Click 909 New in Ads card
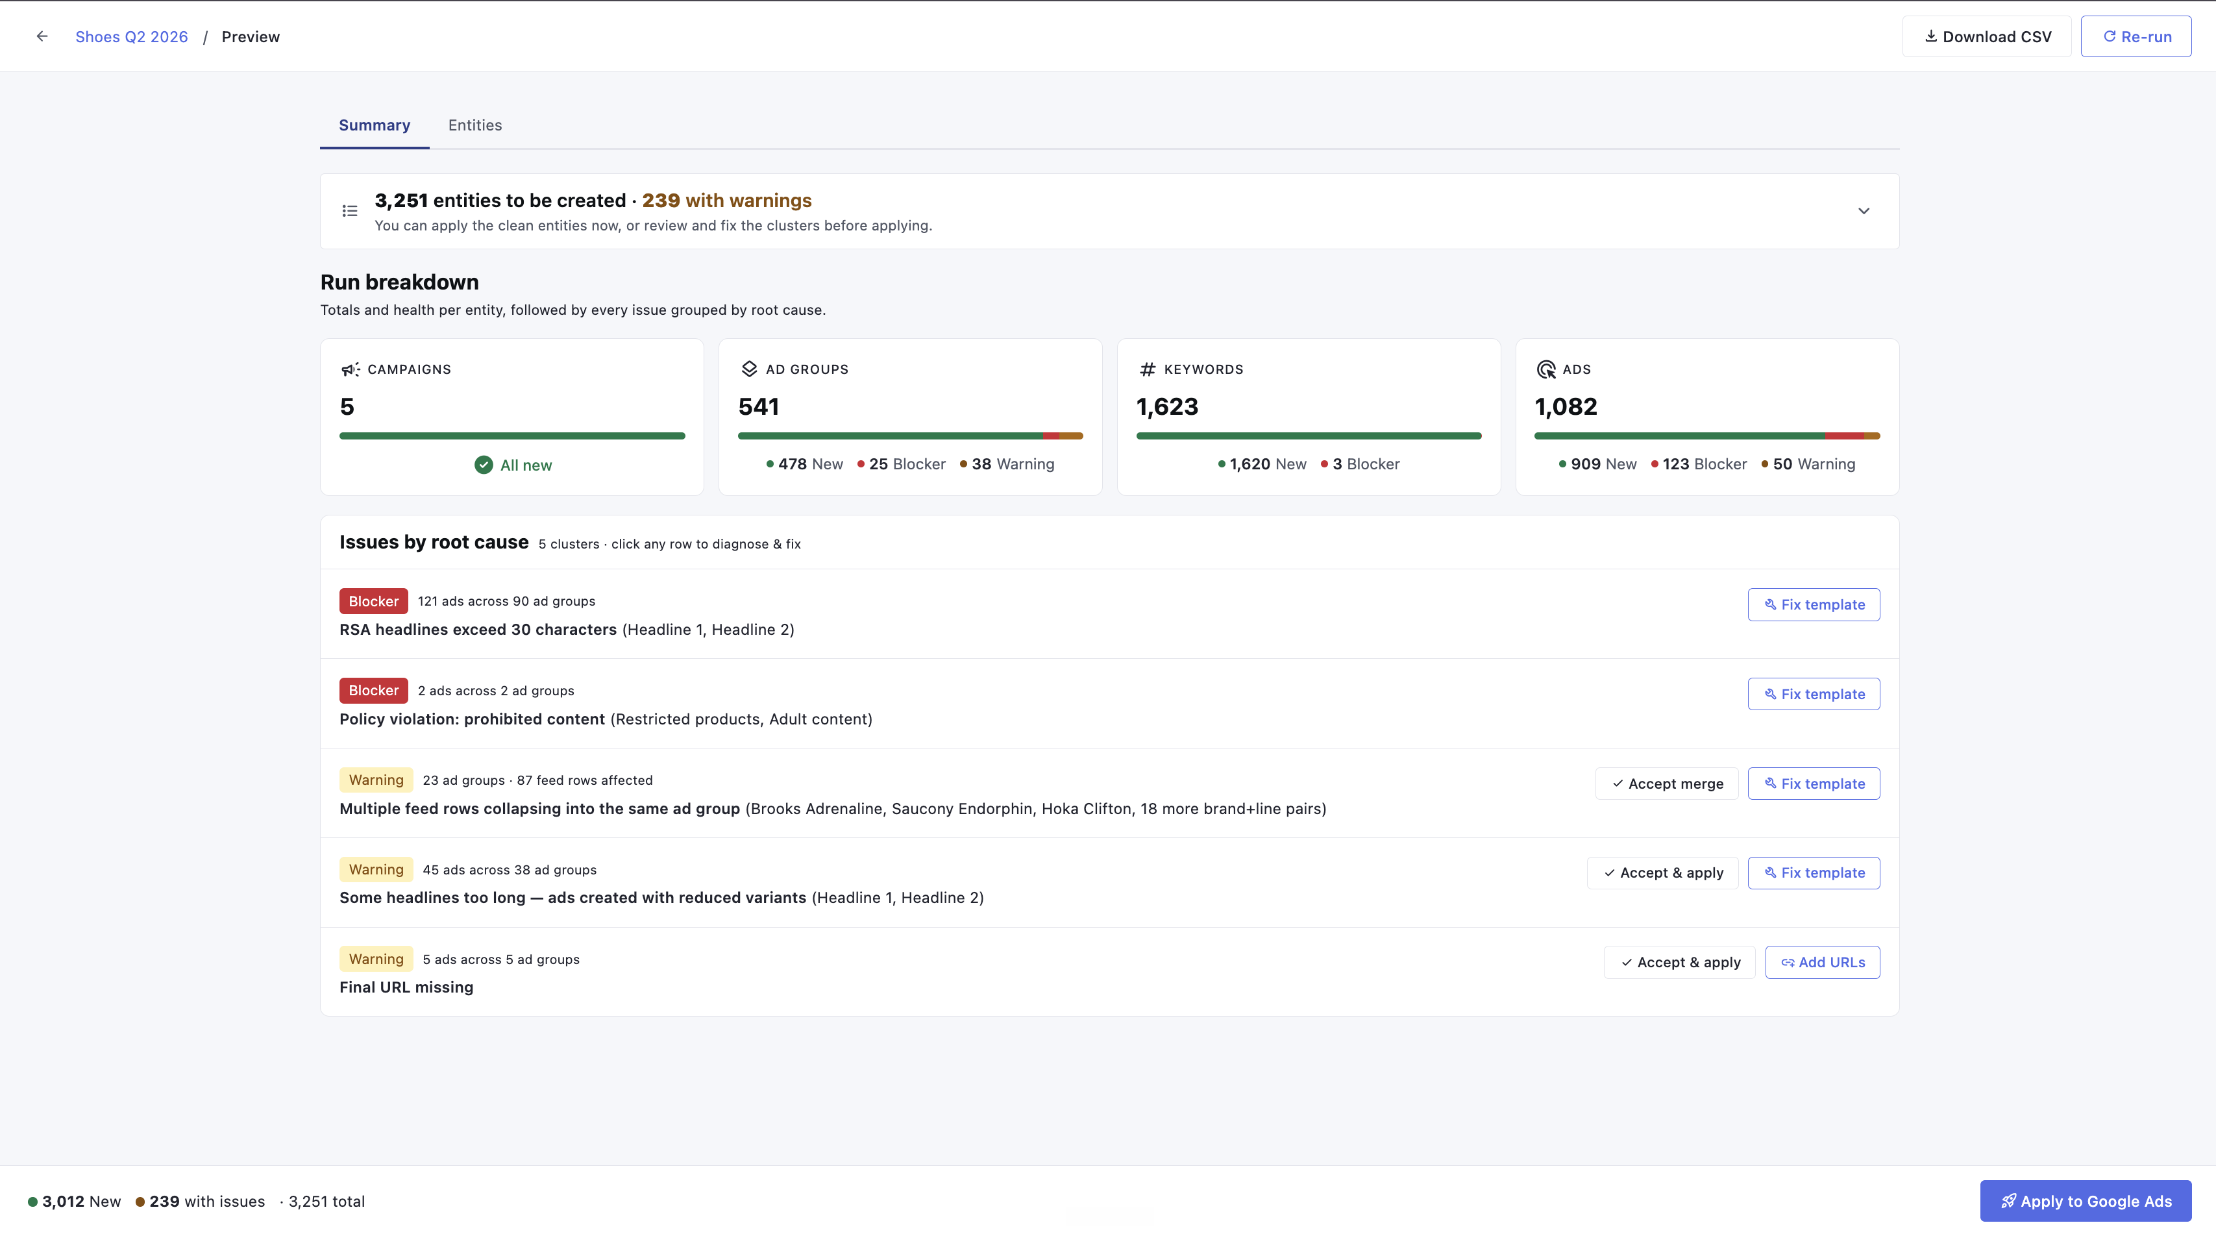The width and height of the screenshot is (2216, 1236). [x=1597, y=464]
